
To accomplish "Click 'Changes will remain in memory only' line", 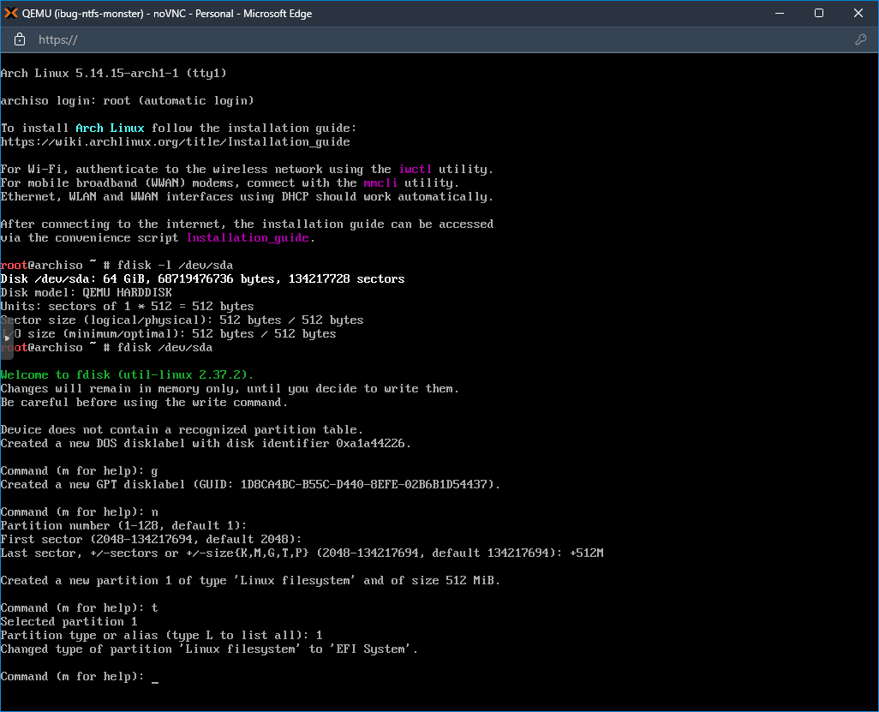I will pyautogui.click(x=230, y=388).
